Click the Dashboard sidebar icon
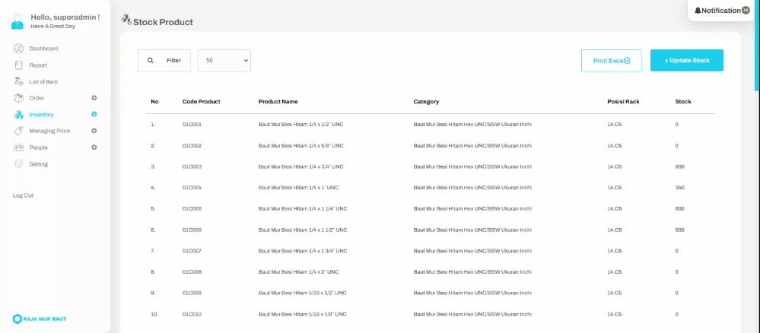 (18, 49)
